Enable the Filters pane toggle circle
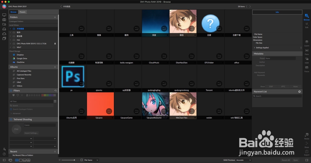This screenshot has height=163, width=311. pyautogui.click(x=11, y=91)
